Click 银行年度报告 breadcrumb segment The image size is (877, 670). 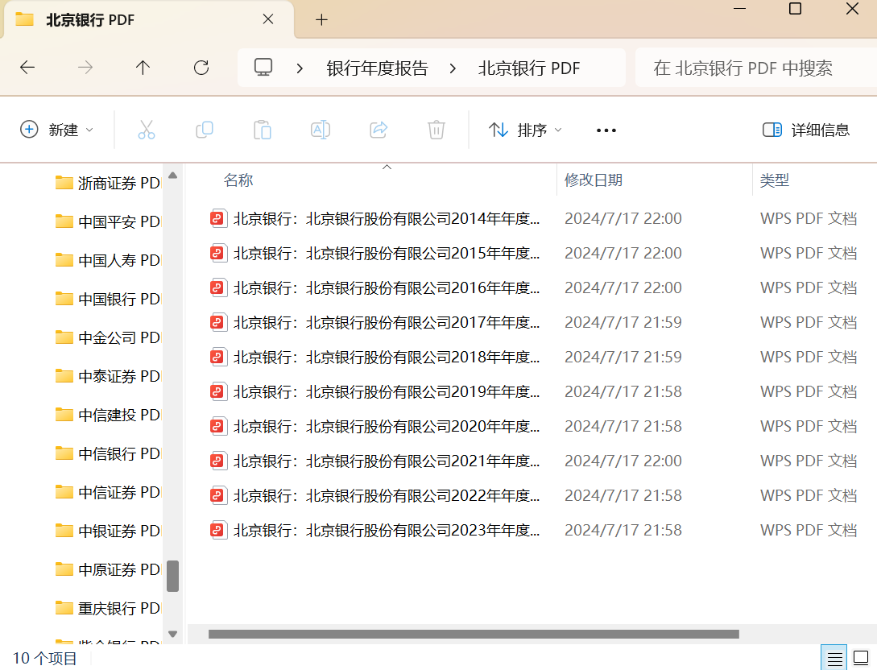377,68
